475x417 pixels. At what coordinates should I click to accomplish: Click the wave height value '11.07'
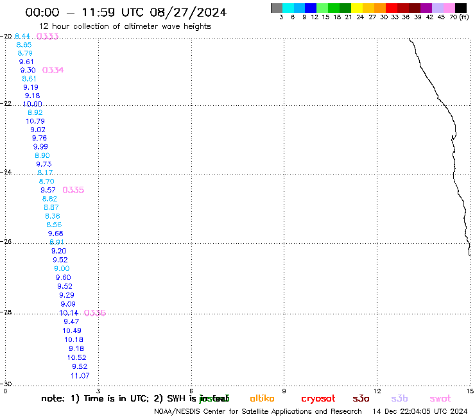coord(80,376)
